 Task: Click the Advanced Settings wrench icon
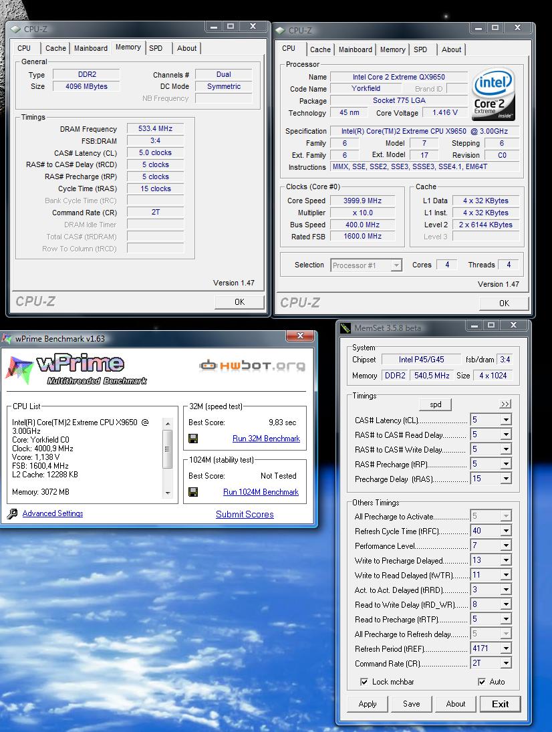point(13,513)
